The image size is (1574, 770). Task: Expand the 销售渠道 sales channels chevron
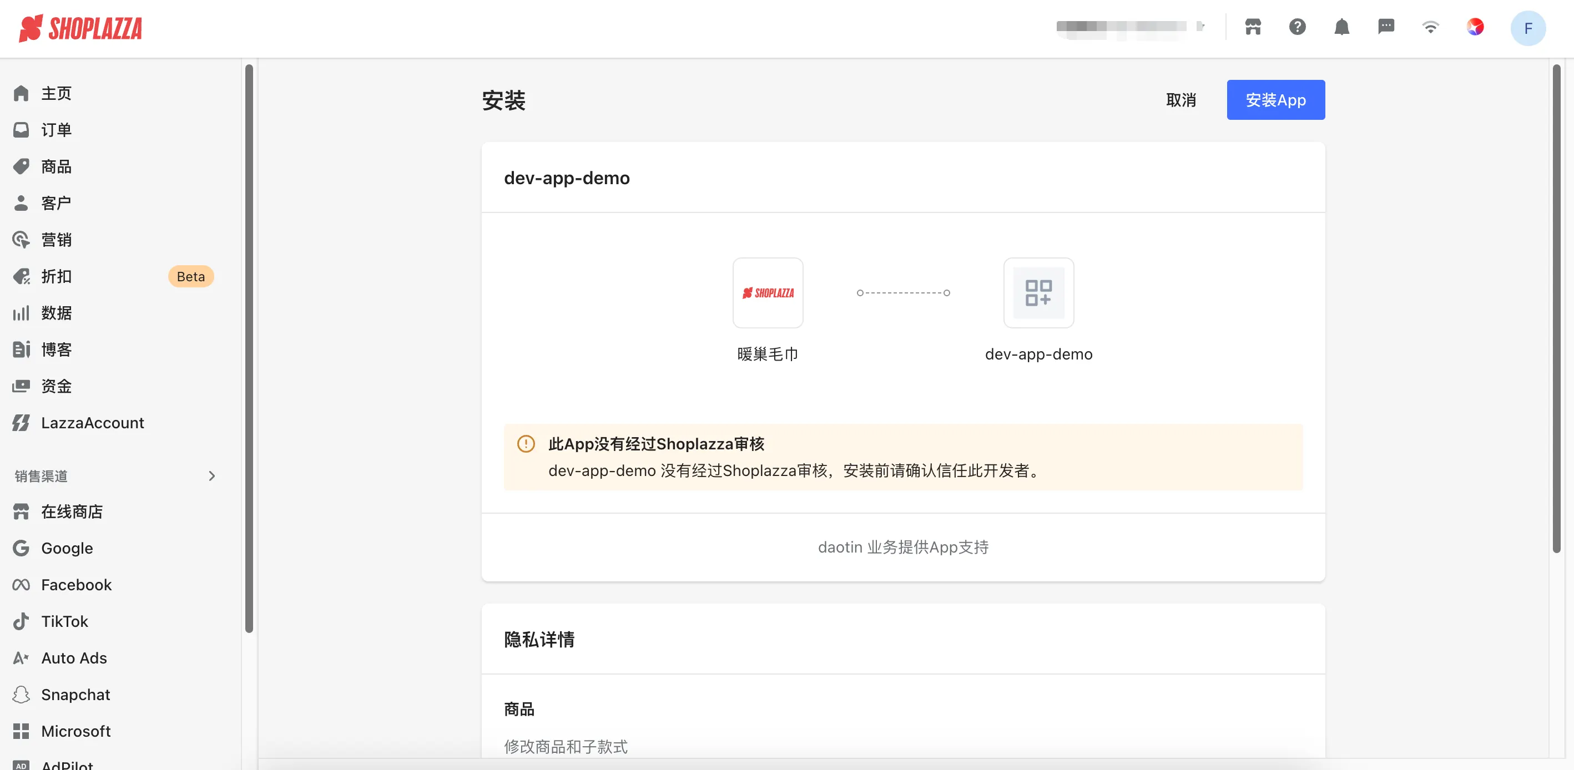(211, 475)
